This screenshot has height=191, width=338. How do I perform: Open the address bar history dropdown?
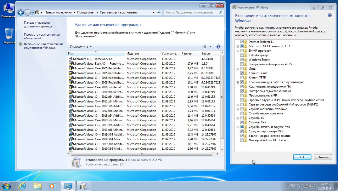[x=153, y=12]
